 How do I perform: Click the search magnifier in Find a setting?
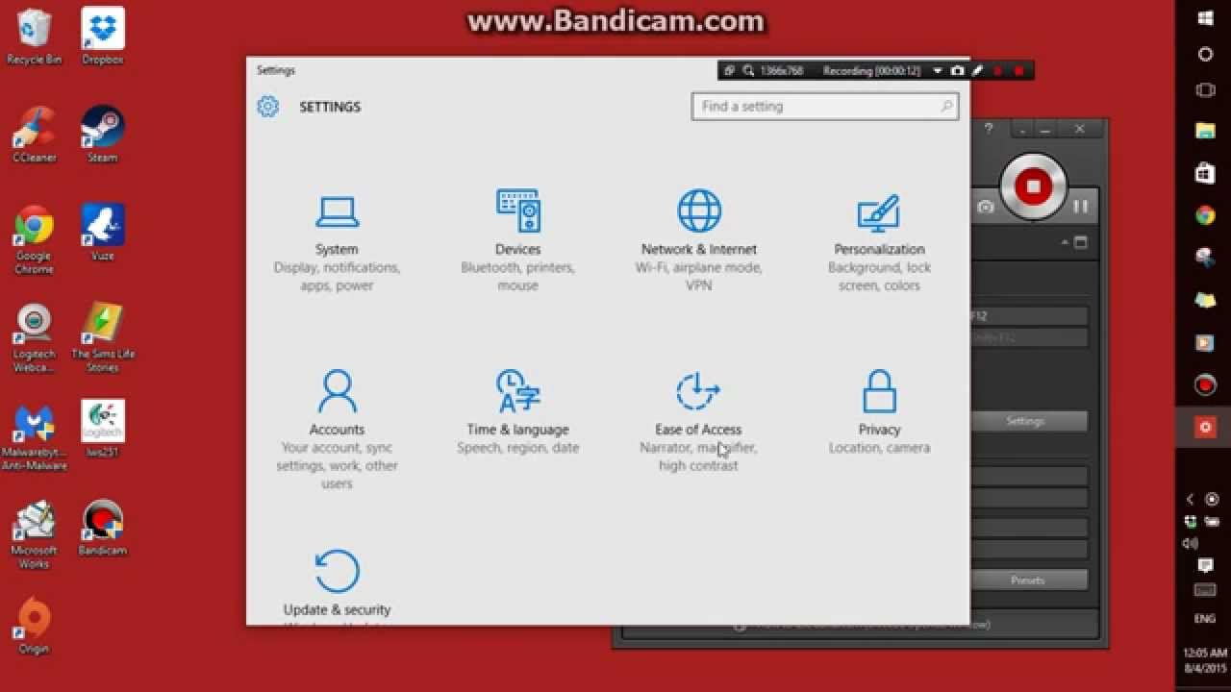[946, 107]
